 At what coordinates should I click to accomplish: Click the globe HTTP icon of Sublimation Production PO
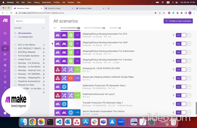tap(64, 87)
